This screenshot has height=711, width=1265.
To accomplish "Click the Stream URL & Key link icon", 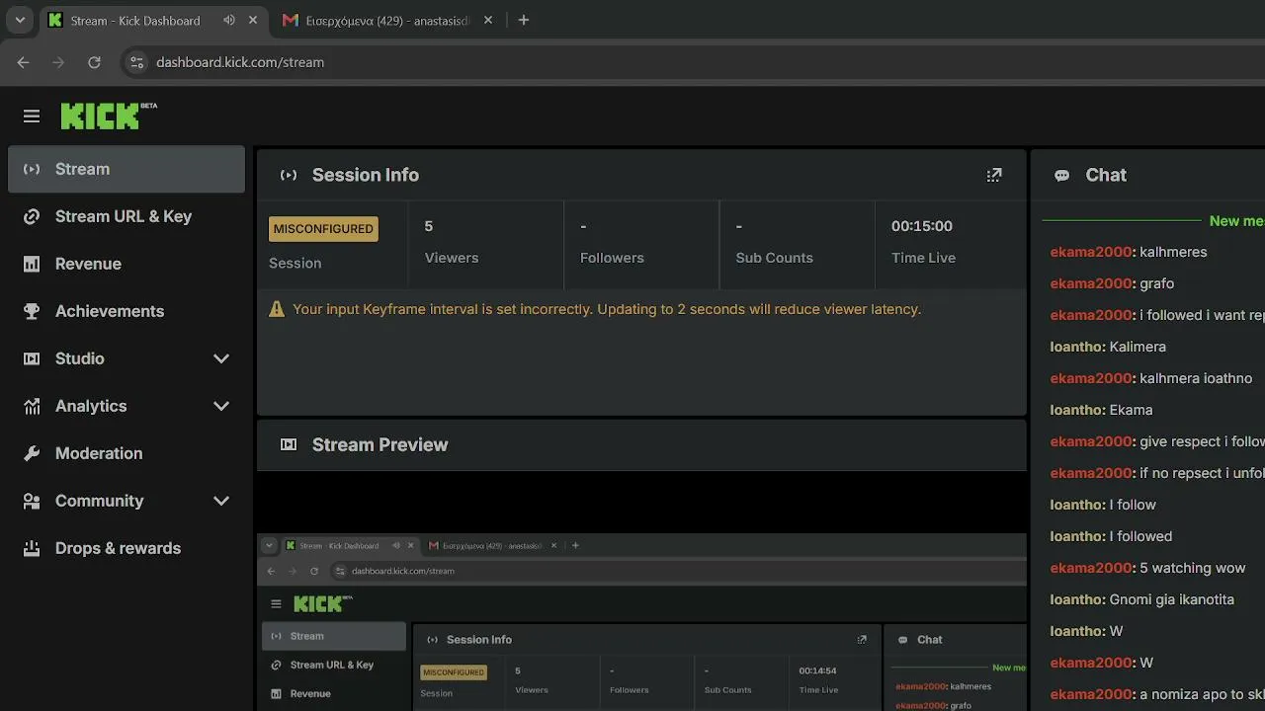I will [32, 216].
